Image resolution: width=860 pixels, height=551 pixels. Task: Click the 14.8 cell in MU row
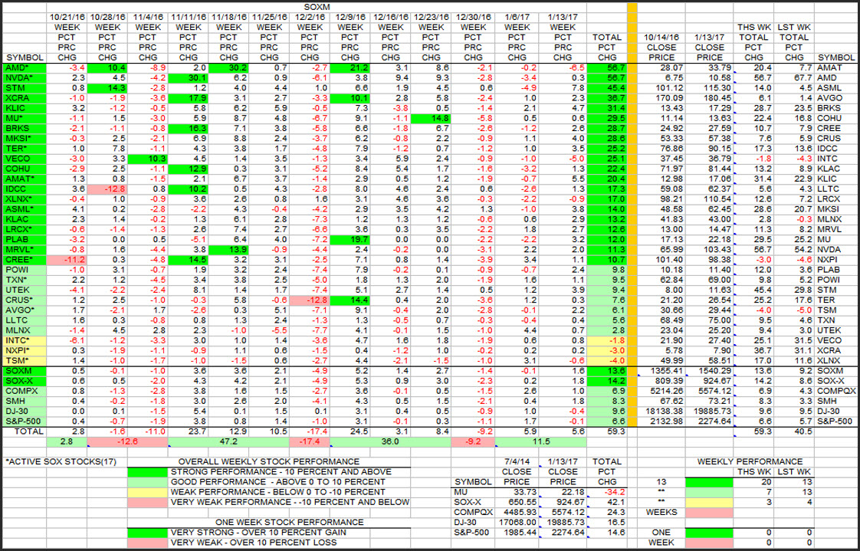[x=431, y=119]
